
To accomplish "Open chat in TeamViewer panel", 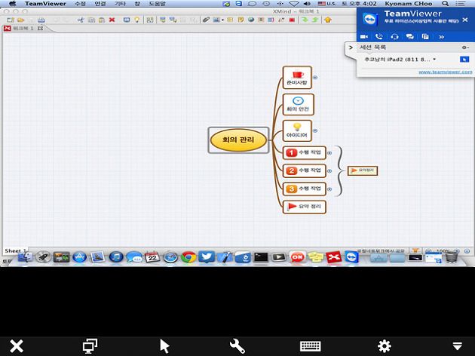I will pos(410,37).
